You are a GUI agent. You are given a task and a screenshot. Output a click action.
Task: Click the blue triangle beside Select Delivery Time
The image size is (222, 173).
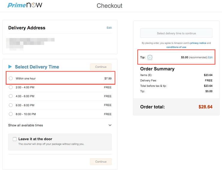tap(10, 66)
